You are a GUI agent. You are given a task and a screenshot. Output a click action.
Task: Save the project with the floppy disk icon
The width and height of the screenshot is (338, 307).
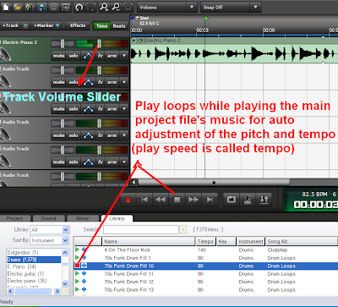click(41, 7)
